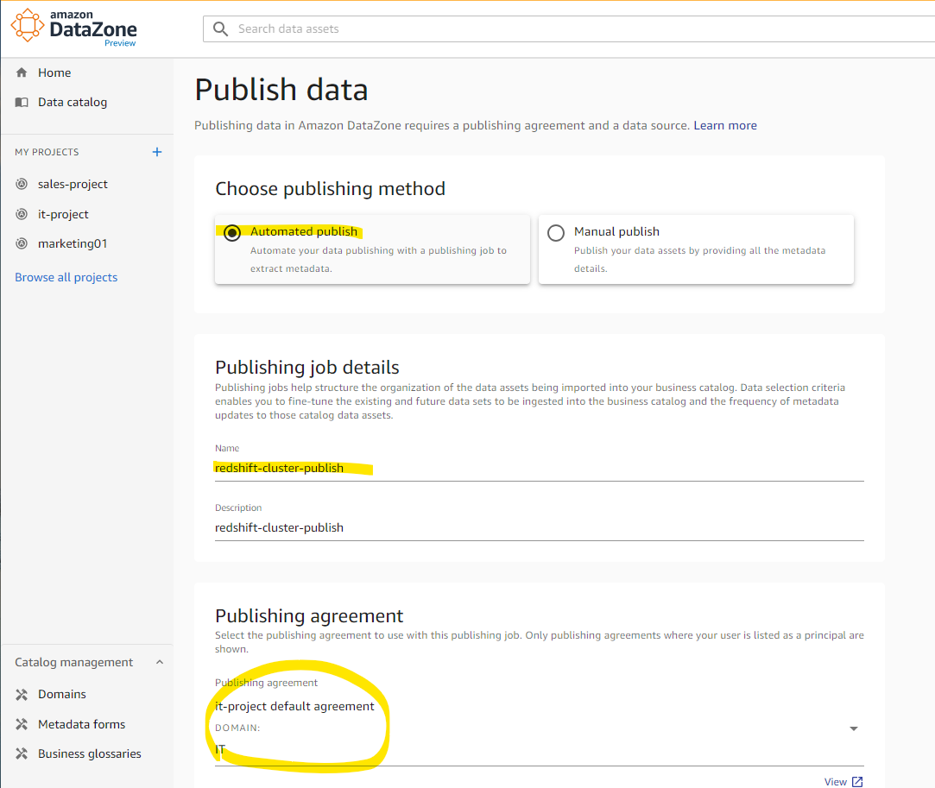
Task: Select the Manual publish radio button
Action: 556,232
